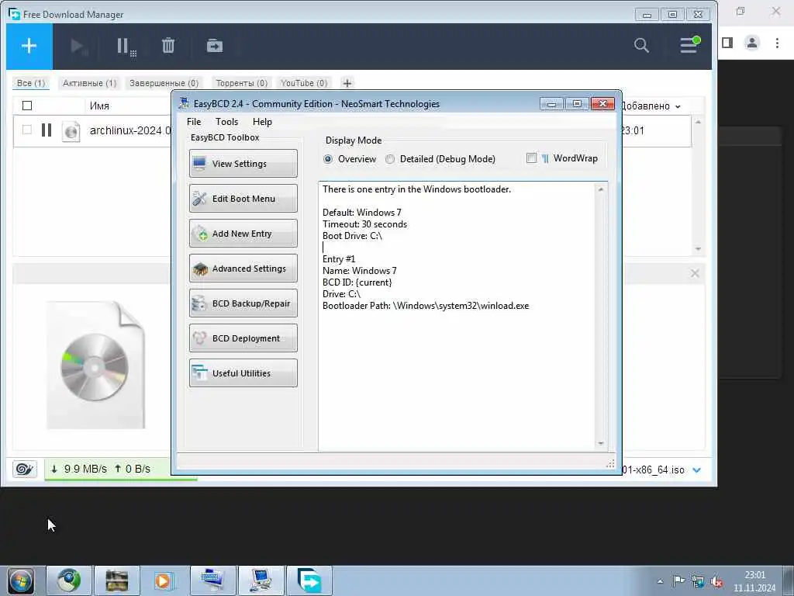The image size is (794, 596).
Task: Click EasyBCD text area scroll down arrow
Action: (x=601, y=443)
